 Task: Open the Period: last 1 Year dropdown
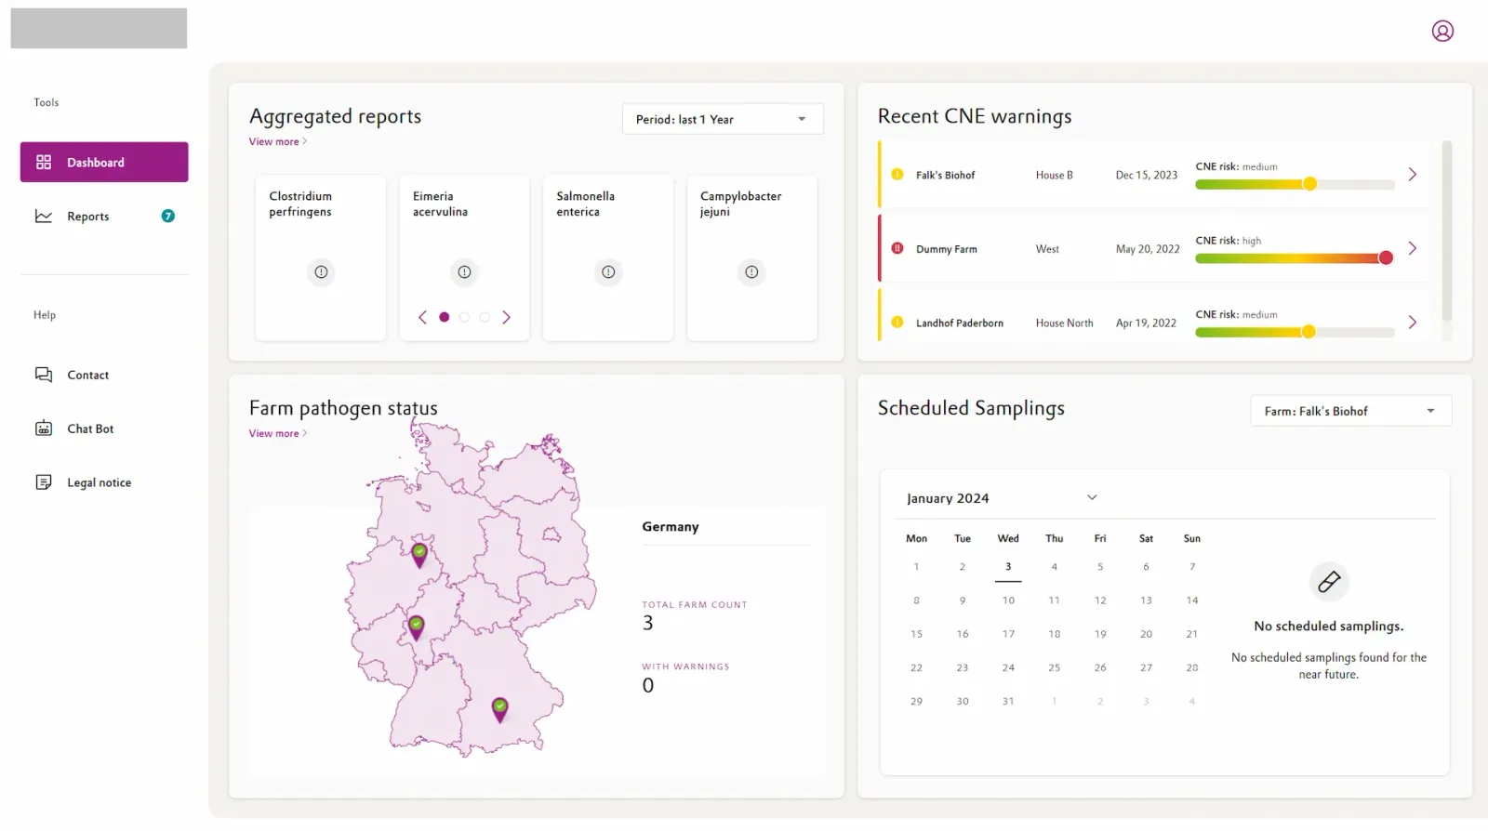coord(723,119)
